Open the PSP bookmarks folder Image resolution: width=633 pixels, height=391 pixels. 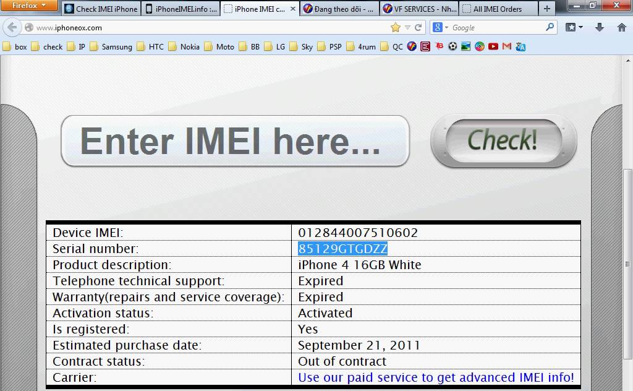tap(329, 47)
